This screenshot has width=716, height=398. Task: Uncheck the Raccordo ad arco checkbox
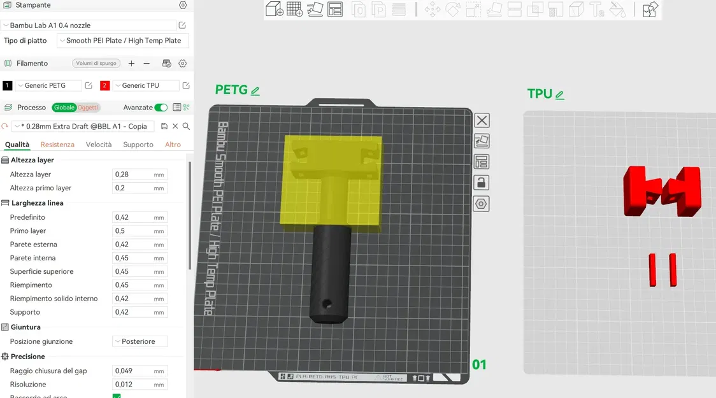(x=118, y=395)
